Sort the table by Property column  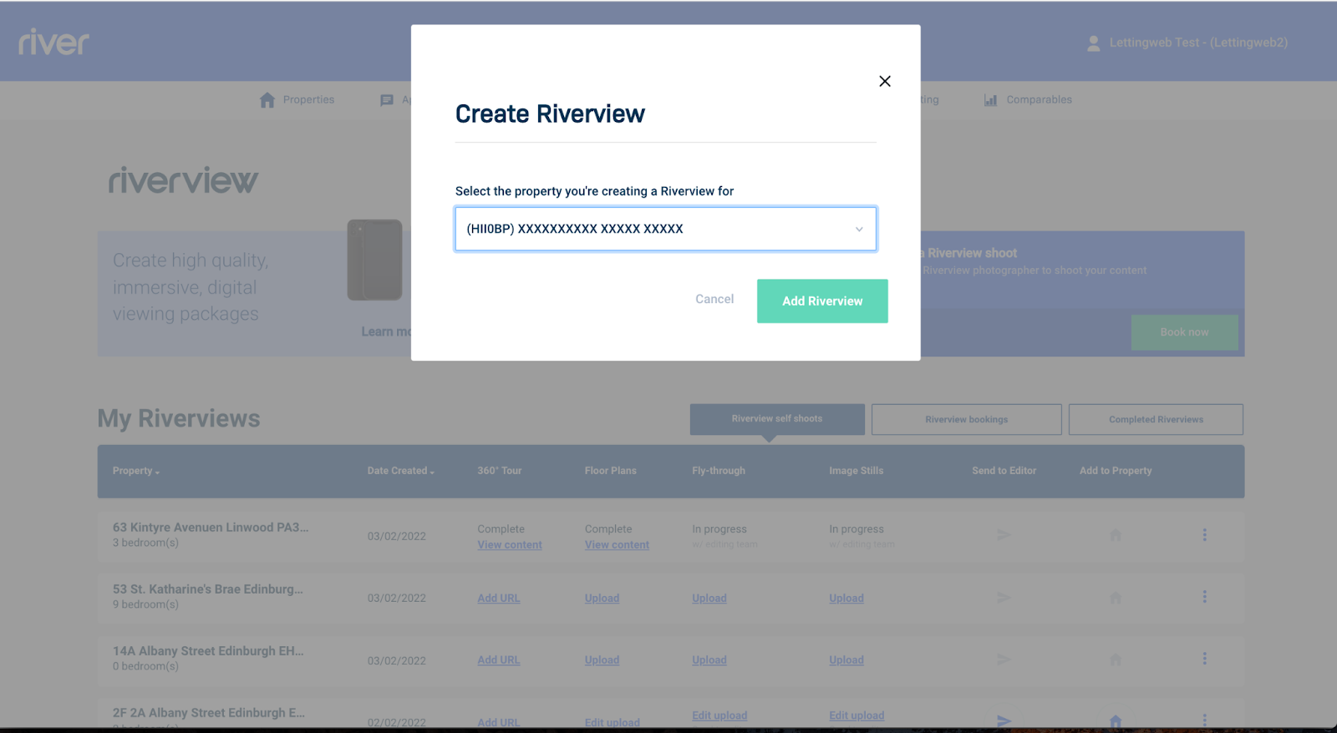[x=135, y=471]
